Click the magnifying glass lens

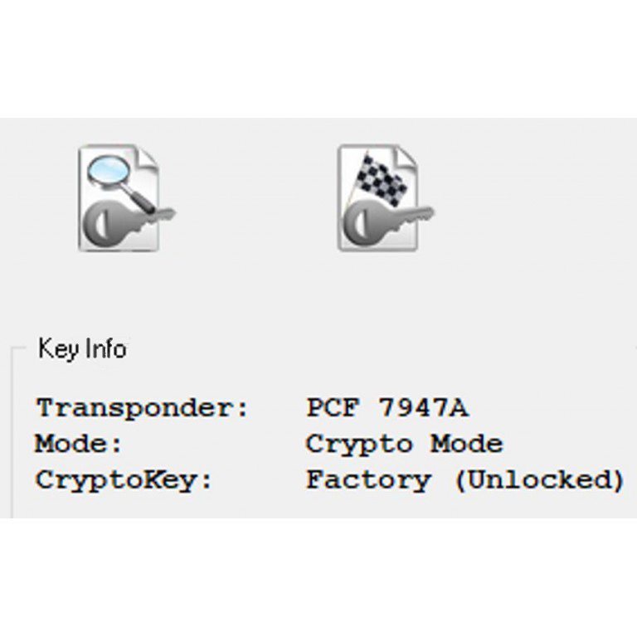point(112,170)
